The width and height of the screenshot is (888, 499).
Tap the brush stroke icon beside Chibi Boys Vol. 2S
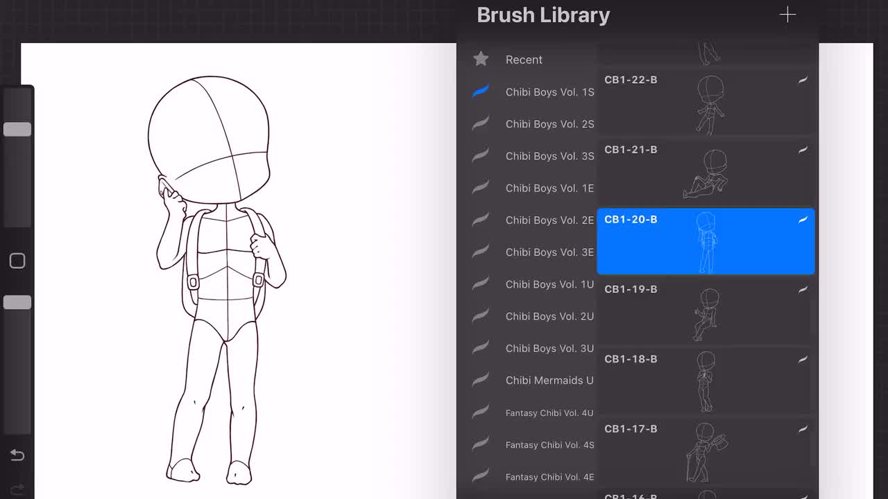[x=481, y=123]
